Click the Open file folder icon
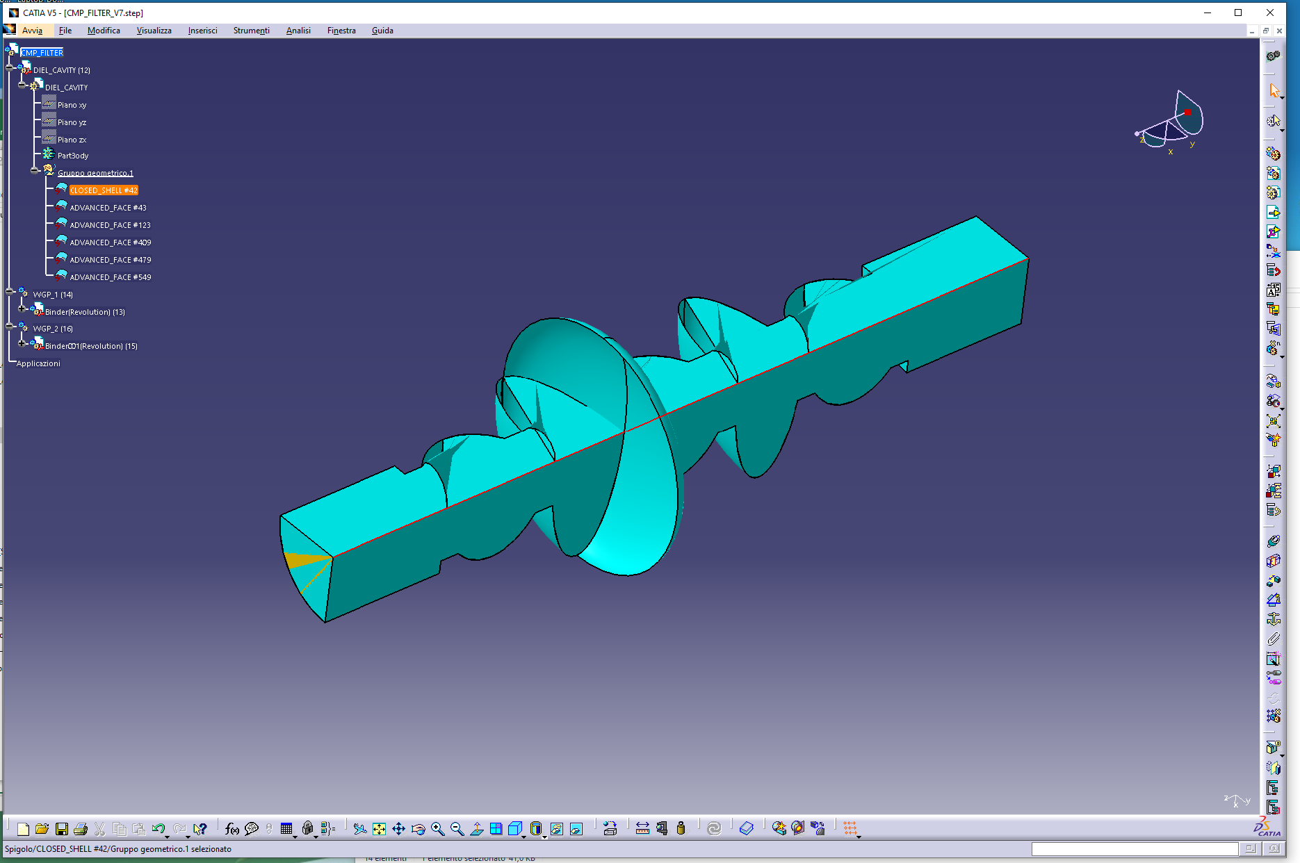Screen dimensions: 1300x863 coord(42,829)
